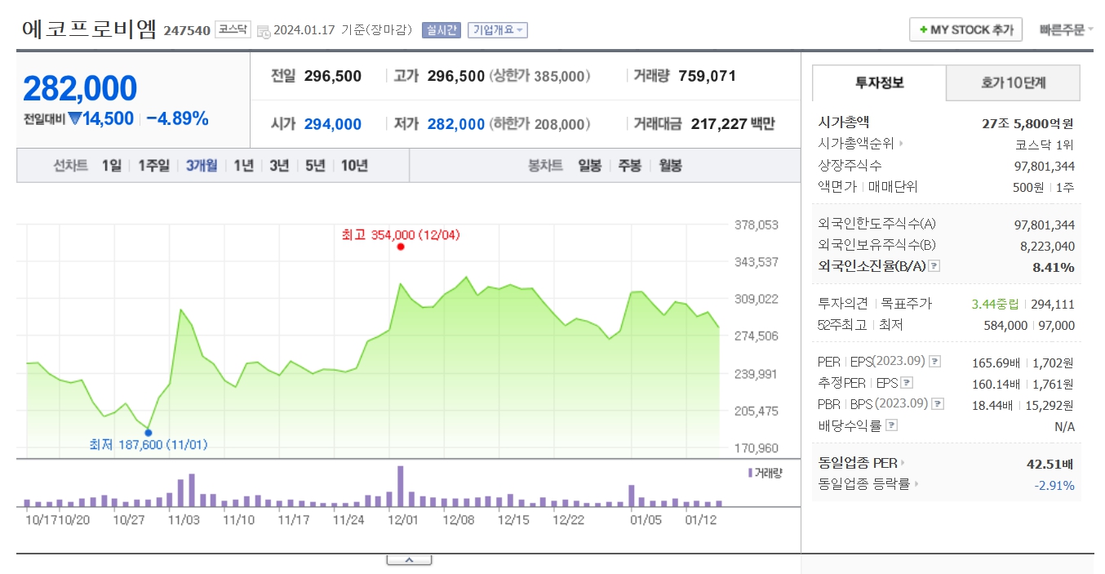Switch to 호가10단계 tab
1105x574 pixels.
click(x=1013, y=82)
